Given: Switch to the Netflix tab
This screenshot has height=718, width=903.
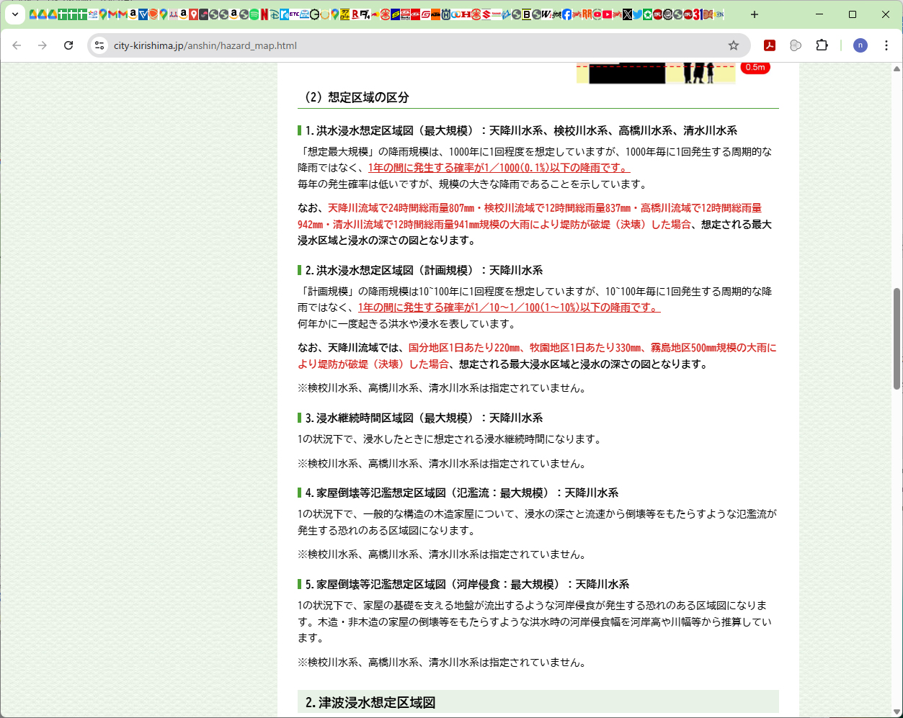Looking at the screenshot, I should [x=264, y=14].
